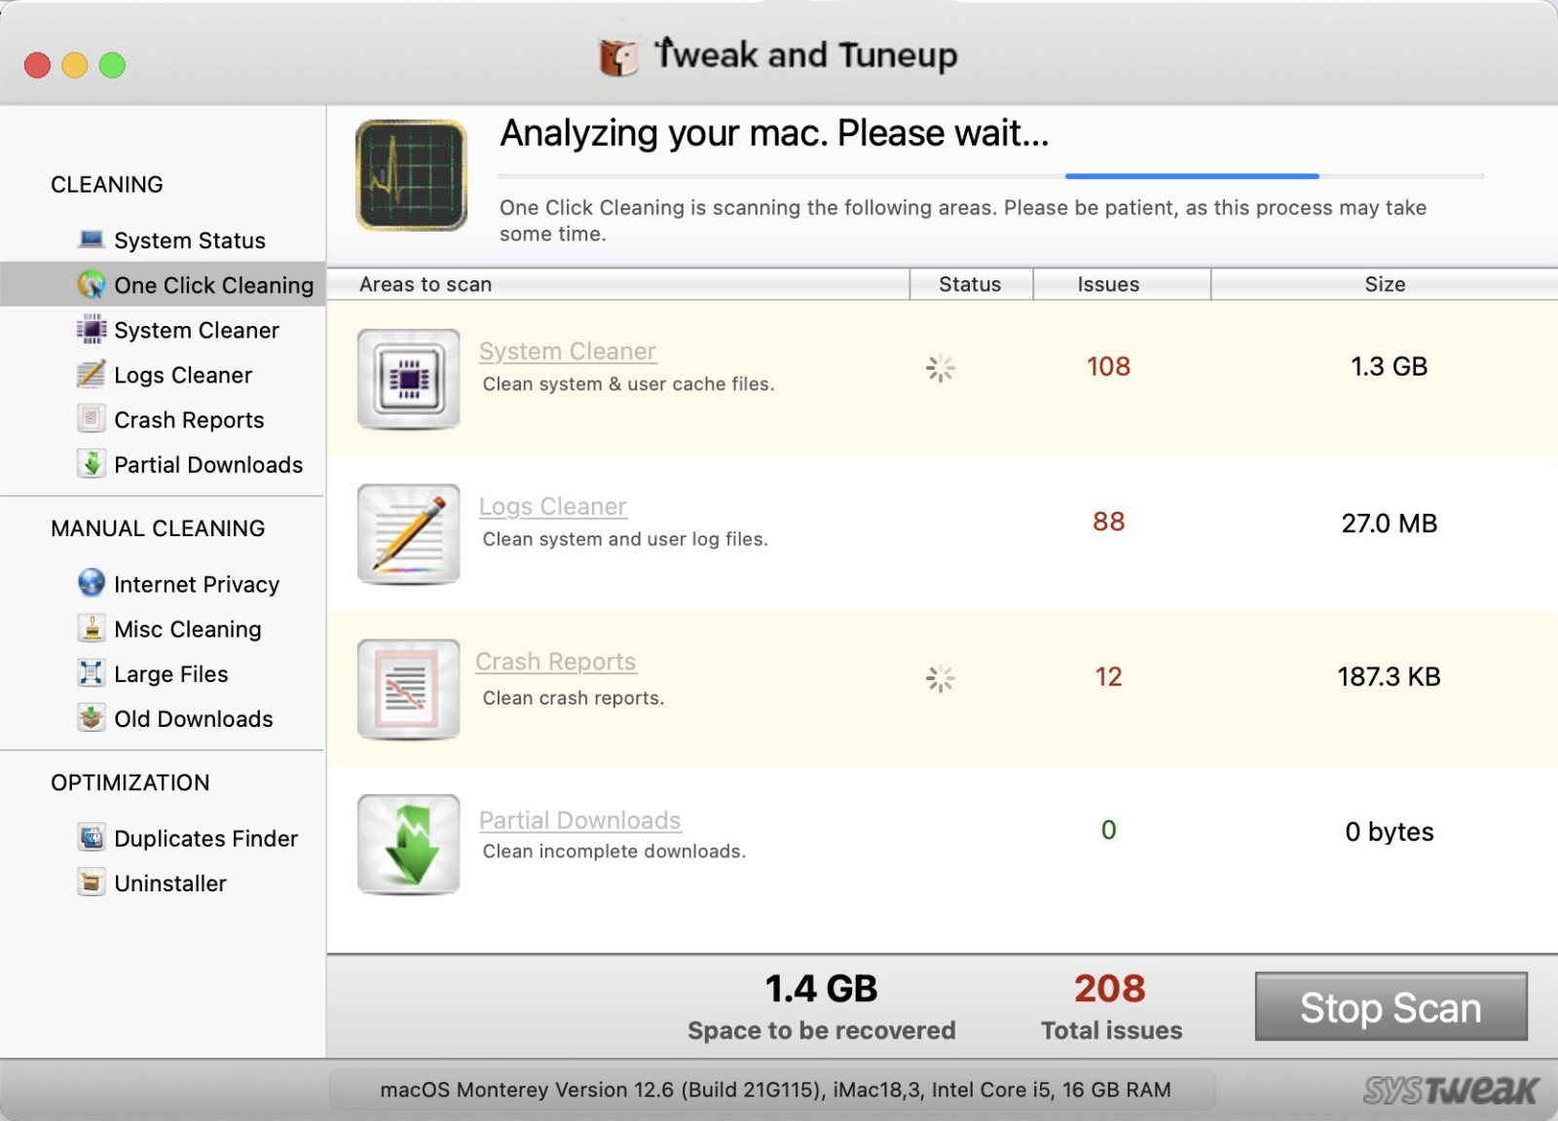Click the Size column header
Screen dimensions: 1558x1121
[x=1385, y=284]
